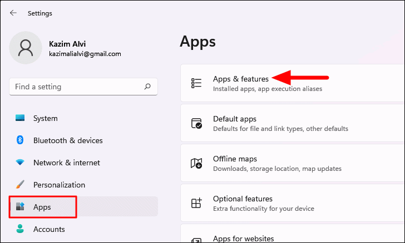The height and width of the screenshot is (243, 405).
Task: Open the user profile avatar
Action: (26, 48)
